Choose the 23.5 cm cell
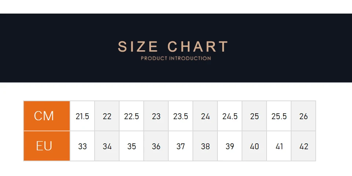Image resolution: width=352 pixels, height=176 pixels. 181,116
